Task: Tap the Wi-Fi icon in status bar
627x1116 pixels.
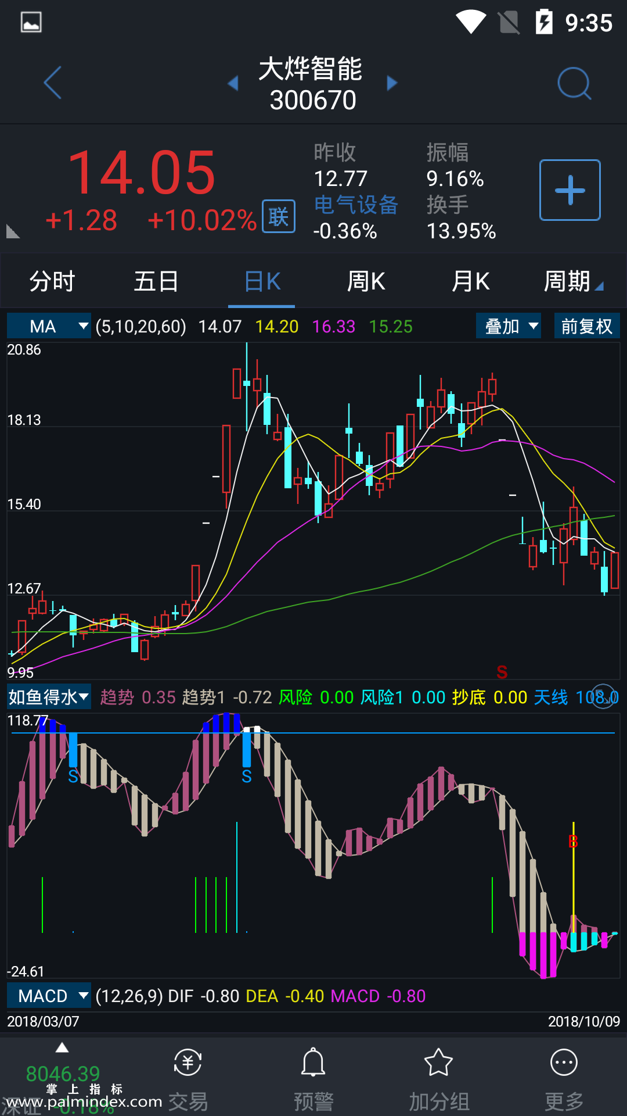Action: click(470, 22)
